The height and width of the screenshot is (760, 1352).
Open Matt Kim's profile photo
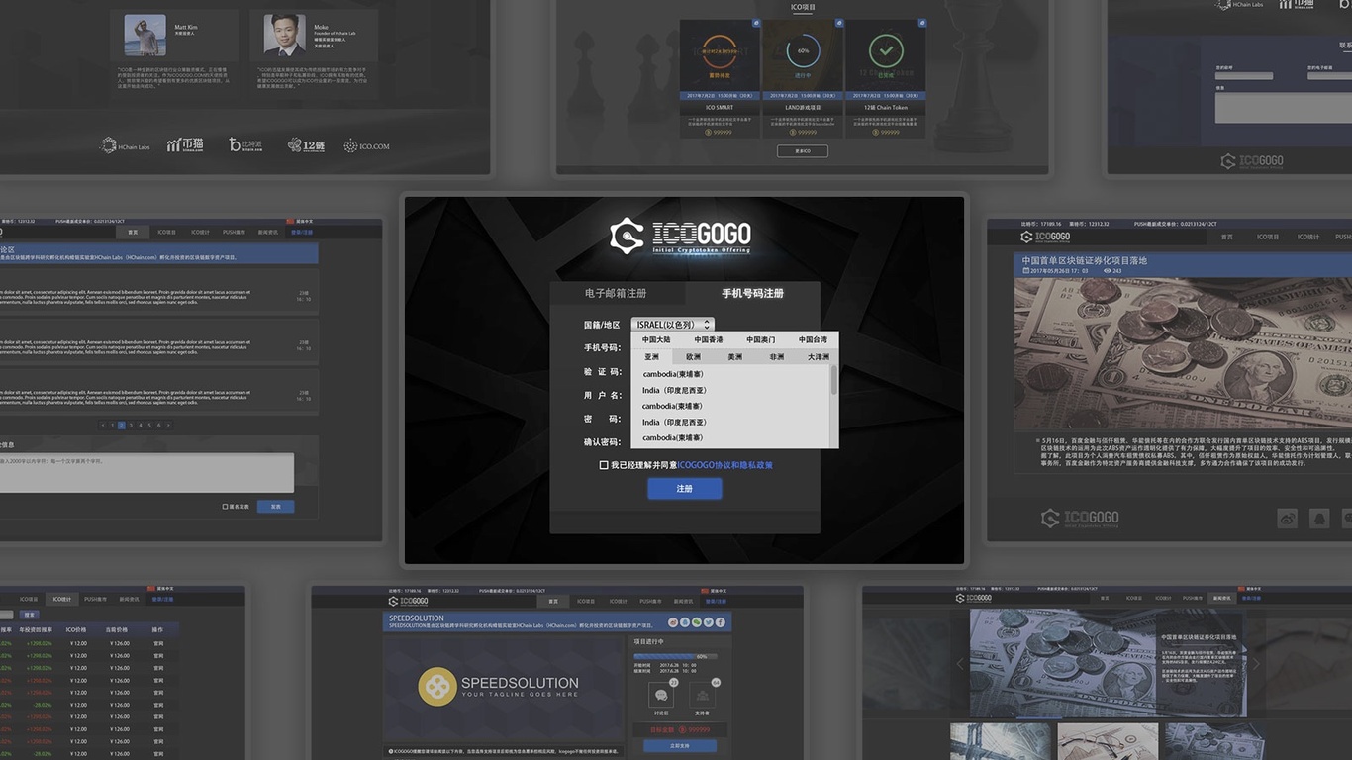point(145,35)
